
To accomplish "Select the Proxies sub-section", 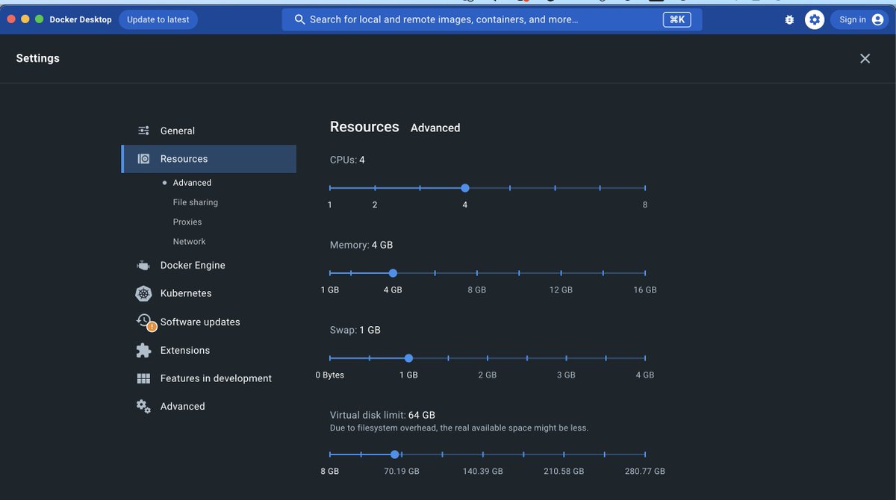I will tap(187, 222).
